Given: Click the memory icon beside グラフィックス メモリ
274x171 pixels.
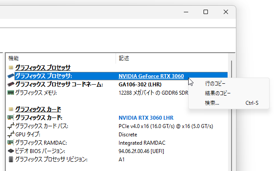Looking at the screenshot, I should click(x=11, y=93).
